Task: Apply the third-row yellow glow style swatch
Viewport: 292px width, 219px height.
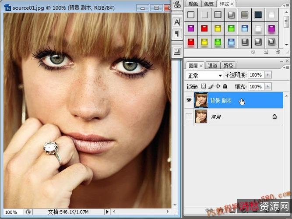Action: [x=204, y=42]
